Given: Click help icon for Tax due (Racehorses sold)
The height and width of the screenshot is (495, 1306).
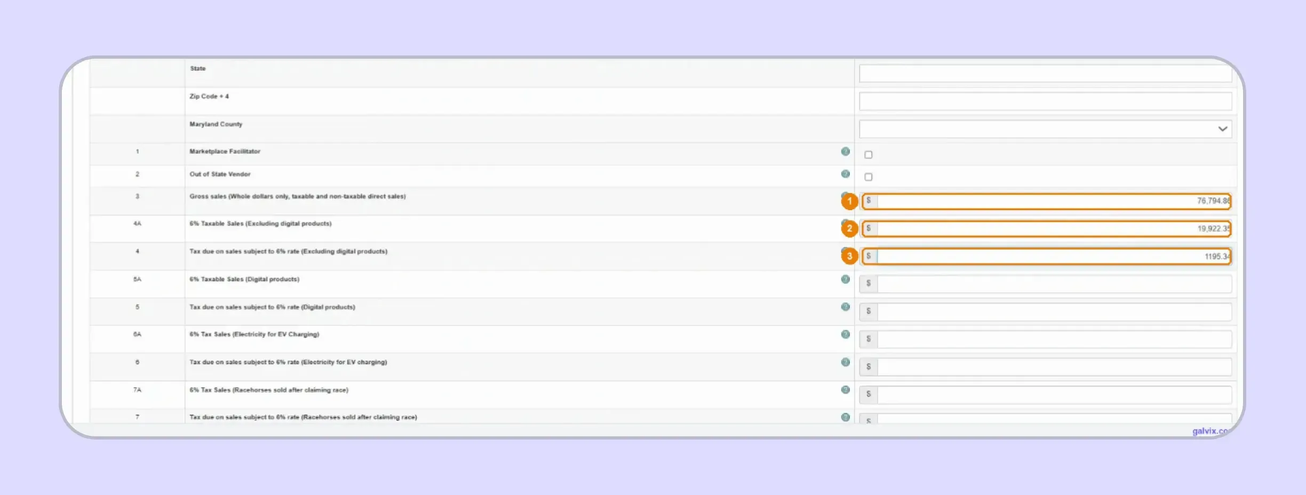Looking at the screenshot, I should point(845,417).
